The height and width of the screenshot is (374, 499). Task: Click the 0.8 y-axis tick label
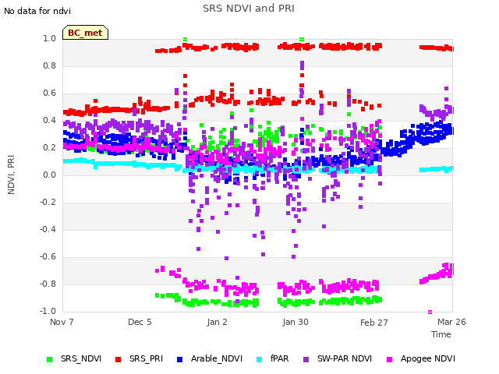click(50, 65)
